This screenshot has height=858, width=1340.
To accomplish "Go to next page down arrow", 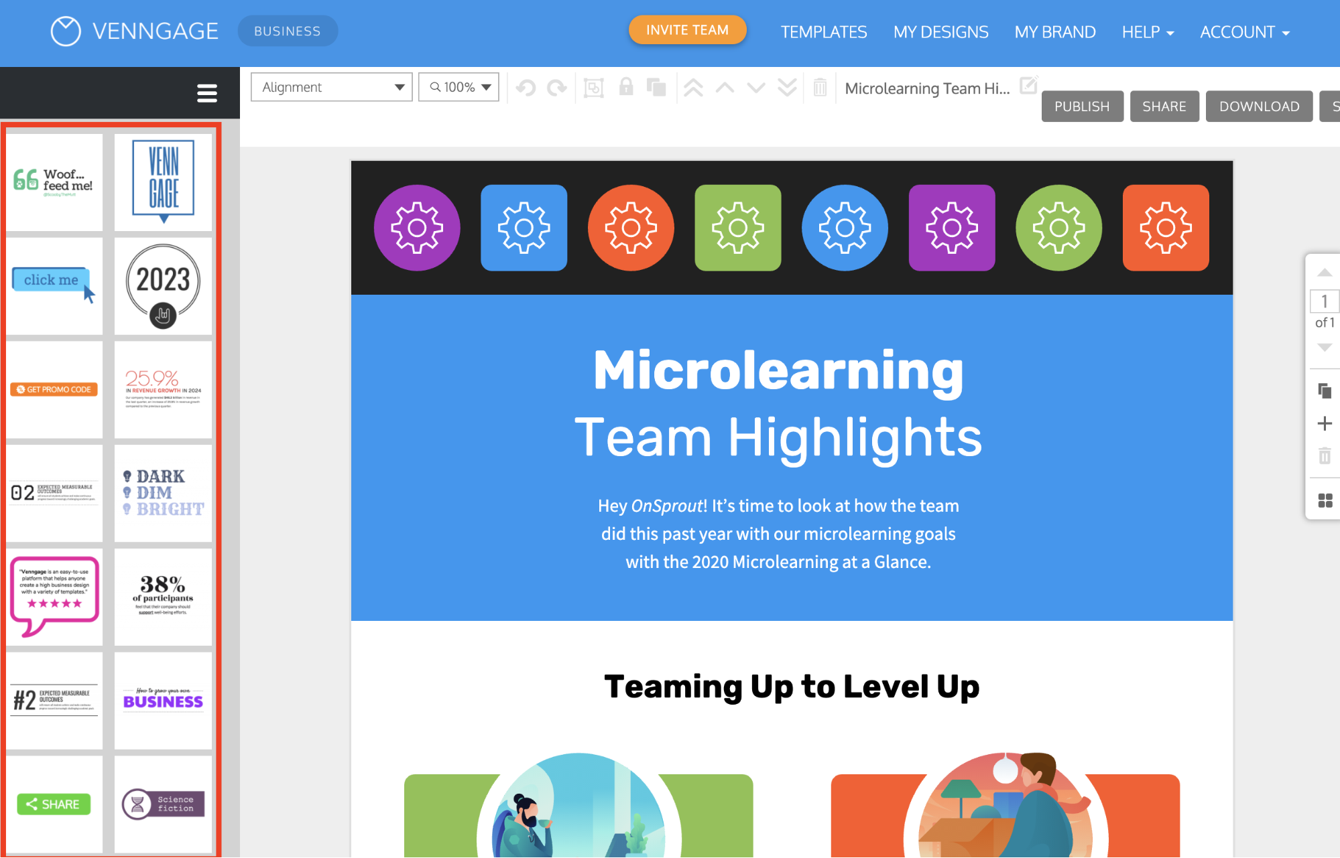I will [1324, 347].
